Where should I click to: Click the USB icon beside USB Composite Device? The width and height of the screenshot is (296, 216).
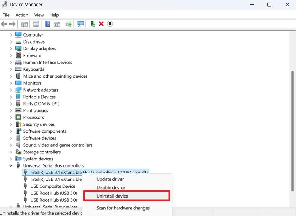point(26,186)
